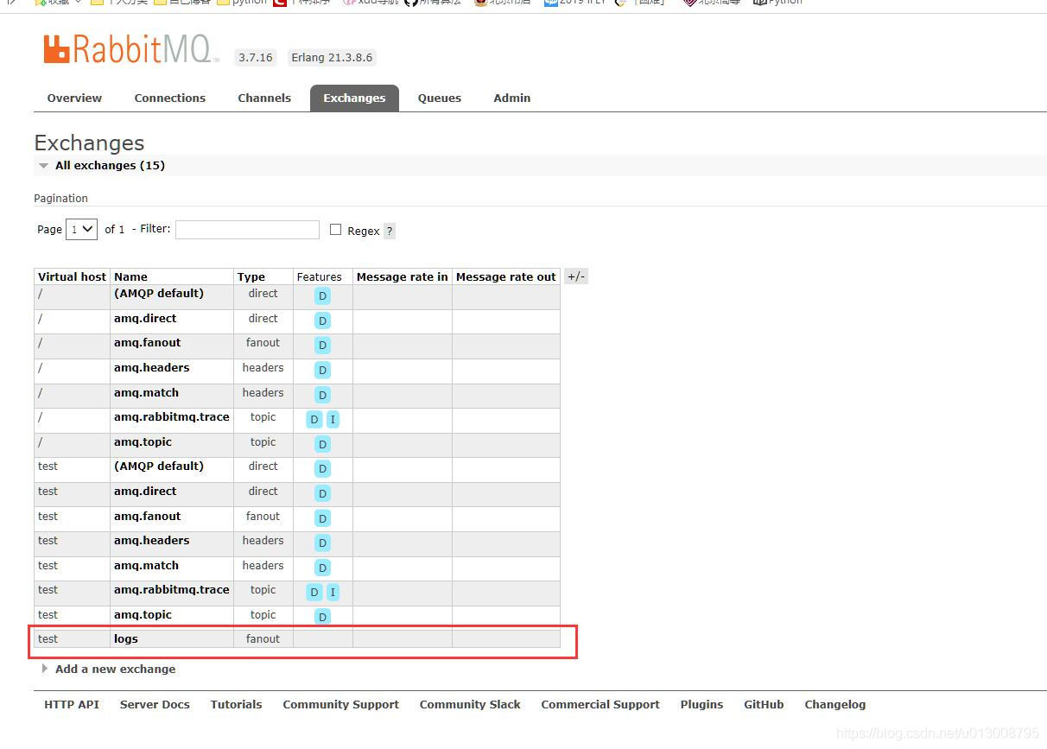The height and width of the screenshot is (749, 1047).
Task: Switch to the Connections tab
Action: click(x=170, y=98)
